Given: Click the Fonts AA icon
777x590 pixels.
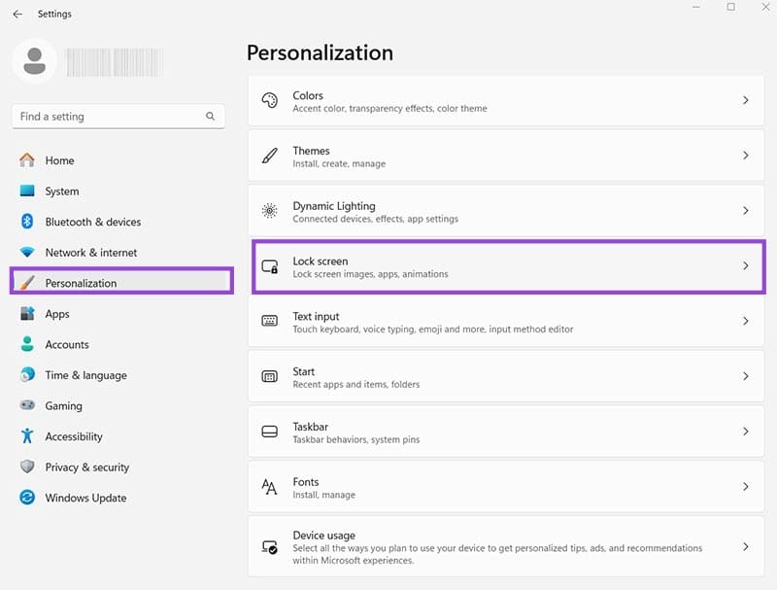Looking at the screenshot, I should coord(270,487).
